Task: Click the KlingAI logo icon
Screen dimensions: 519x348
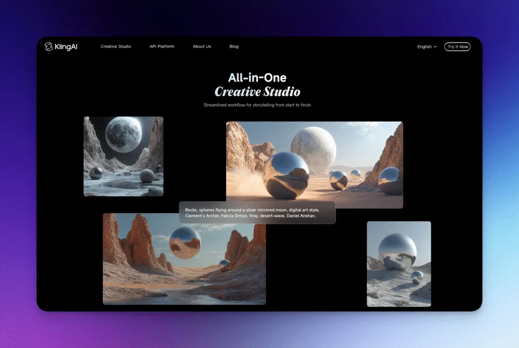Action: [49, 47]
